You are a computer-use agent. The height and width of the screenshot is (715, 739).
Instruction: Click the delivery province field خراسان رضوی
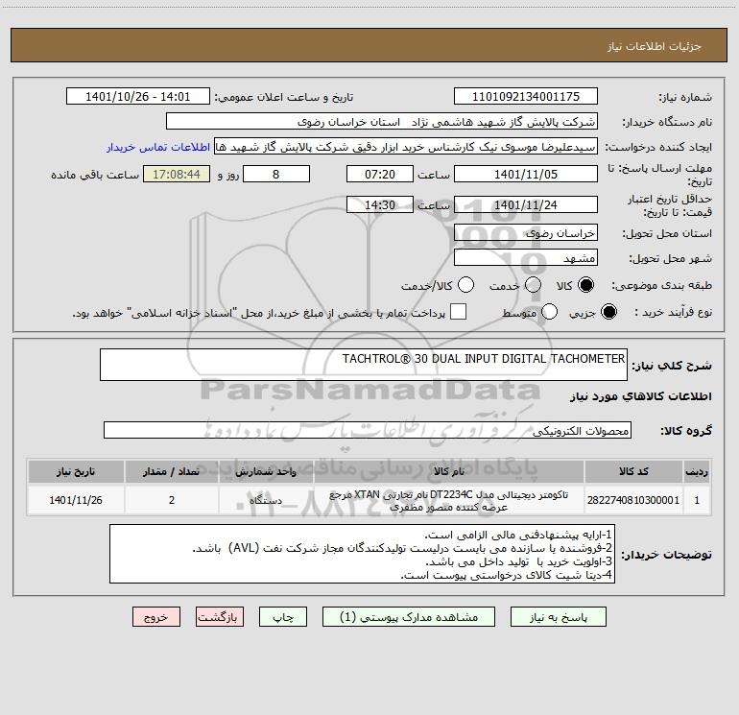pyautogui.click(x=526, y=233)
